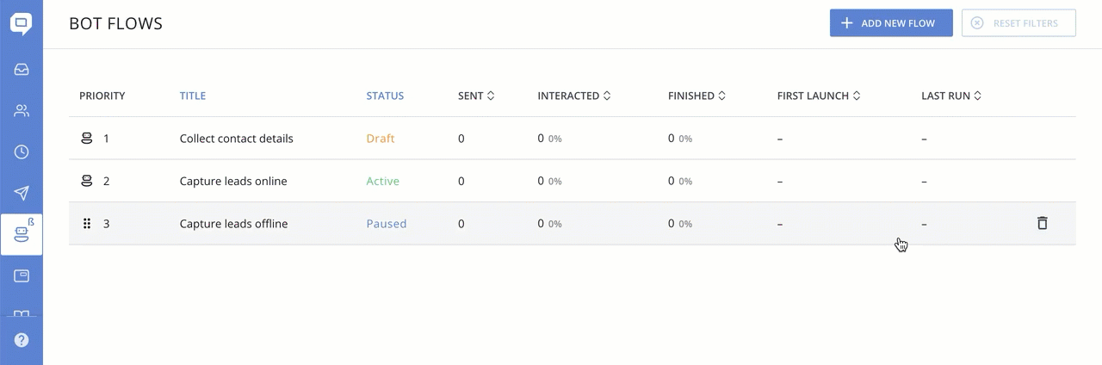Viewport: 1102px width, 365px height.
Task: Select the bot flows sidebar icon
Action: [22, 234]
